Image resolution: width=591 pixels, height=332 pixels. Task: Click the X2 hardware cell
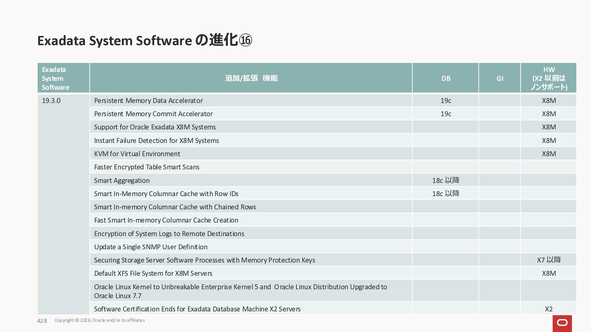549,309
